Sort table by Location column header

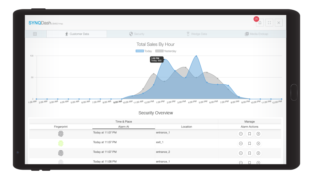point(187,127)
